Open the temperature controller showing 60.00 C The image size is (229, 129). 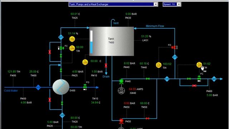[x=85, y=62]
